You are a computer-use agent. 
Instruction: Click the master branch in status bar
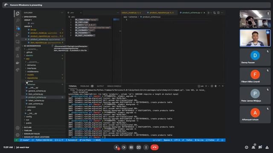coord(25,140)
